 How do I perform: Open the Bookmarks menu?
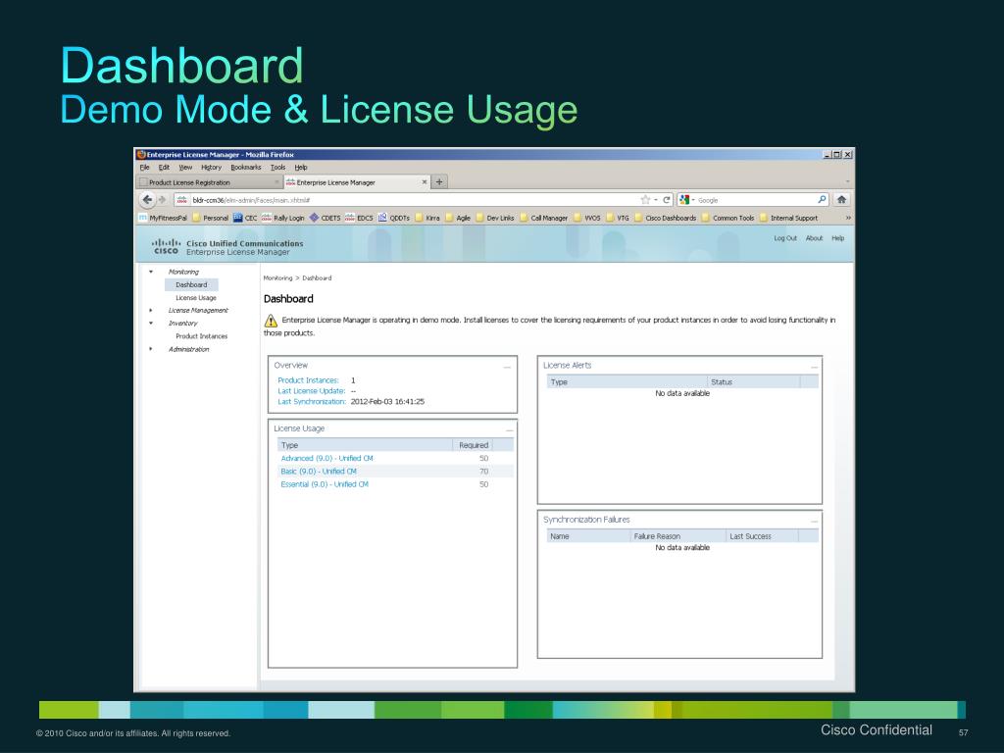(246, 167)
